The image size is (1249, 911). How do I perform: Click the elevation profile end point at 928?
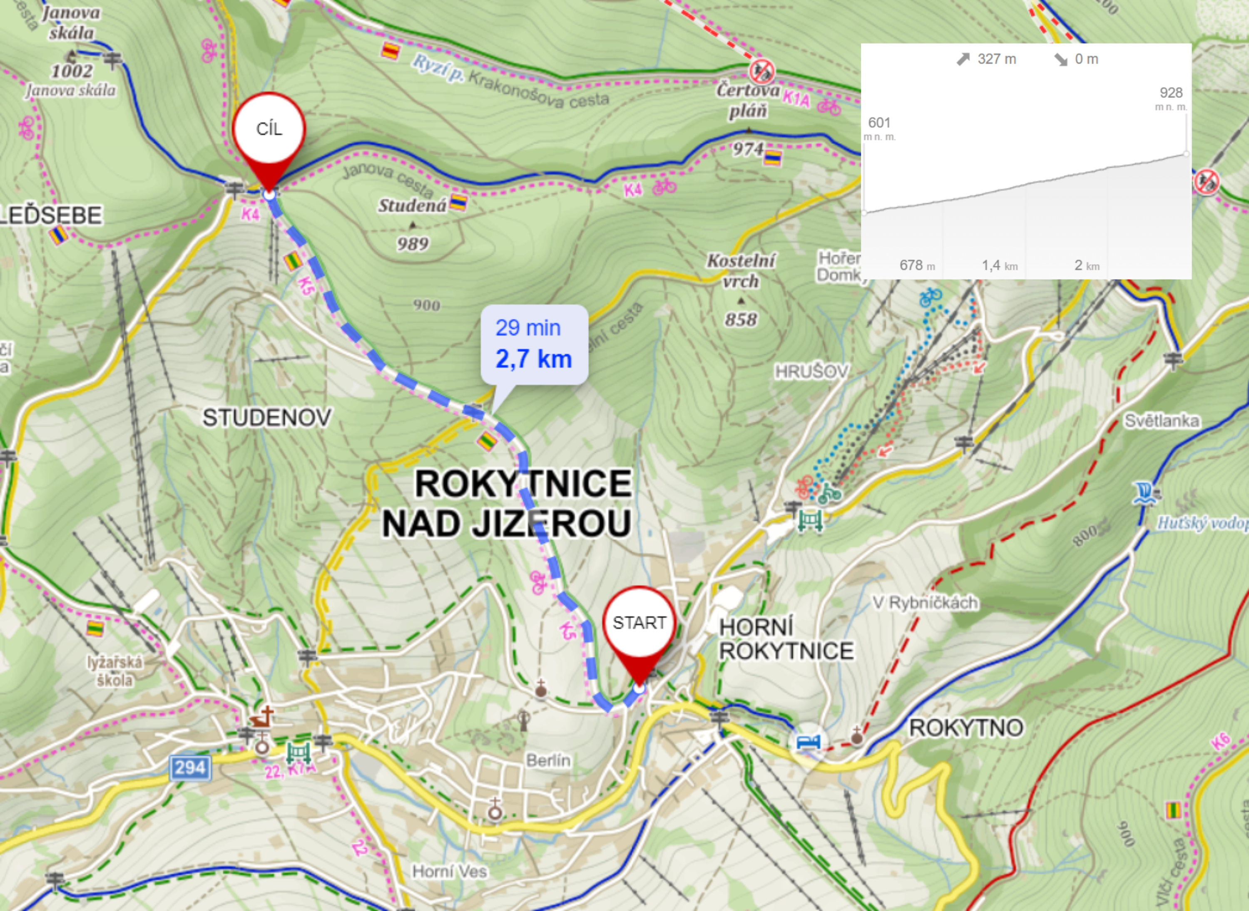(1186, 154)
